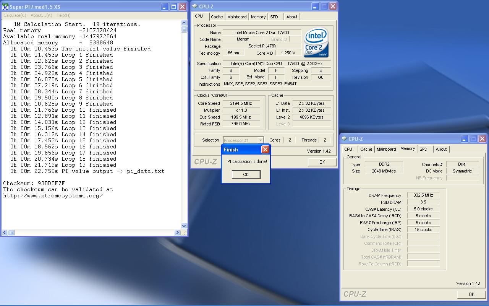
Task: Click the Channels # Dual field
Action: (462, 164)
